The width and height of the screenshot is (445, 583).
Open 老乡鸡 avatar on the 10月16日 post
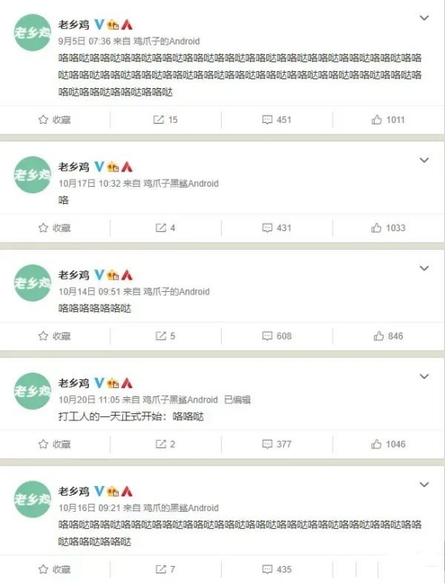[32, 499]
